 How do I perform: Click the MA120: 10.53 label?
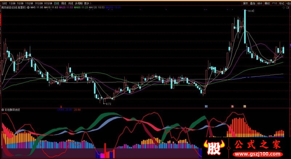96,8
